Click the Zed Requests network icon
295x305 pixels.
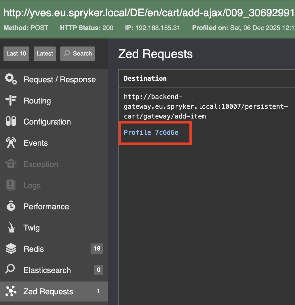pyautogui.click(x=10, y=291)
